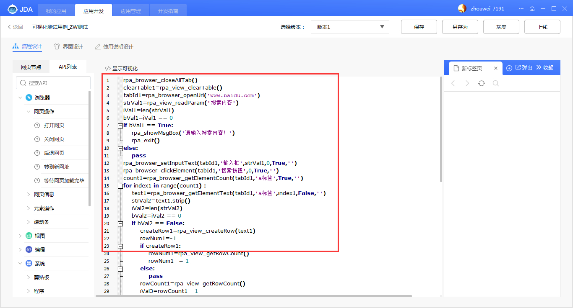Click the search magnifier in 搜索API box
The width and height of the screenshot is (573, 308).
click(23, 83)
